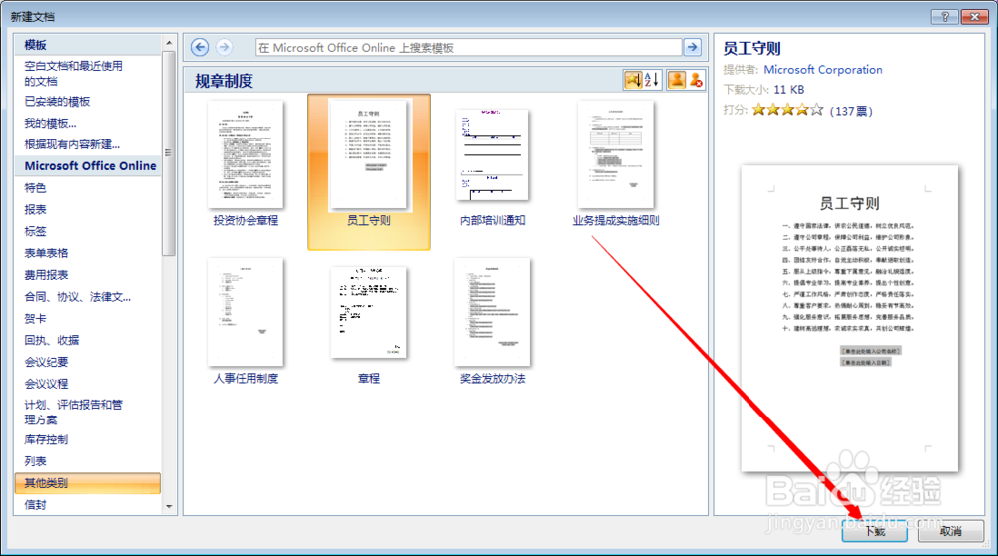Click the 规章制度 section title
998x556 pixels.
click(x=224, y=81)
